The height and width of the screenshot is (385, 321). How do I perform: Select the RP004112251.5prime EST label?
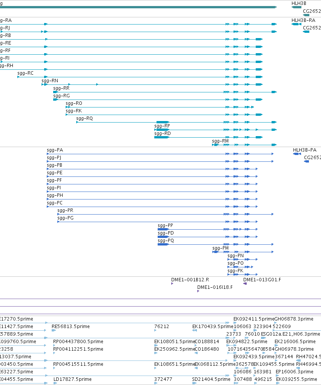click(78, 349)
